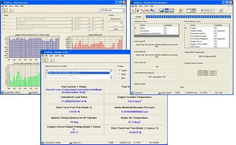Open English units dropdown for Sensor 1

tap(89, 19)
